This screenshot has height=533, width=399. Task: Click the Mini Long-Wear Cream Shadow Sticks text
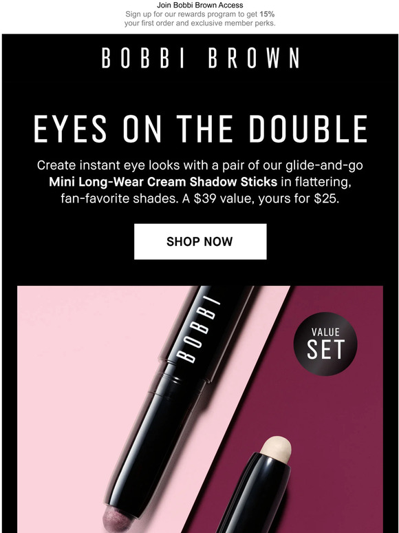coord(163,182)
